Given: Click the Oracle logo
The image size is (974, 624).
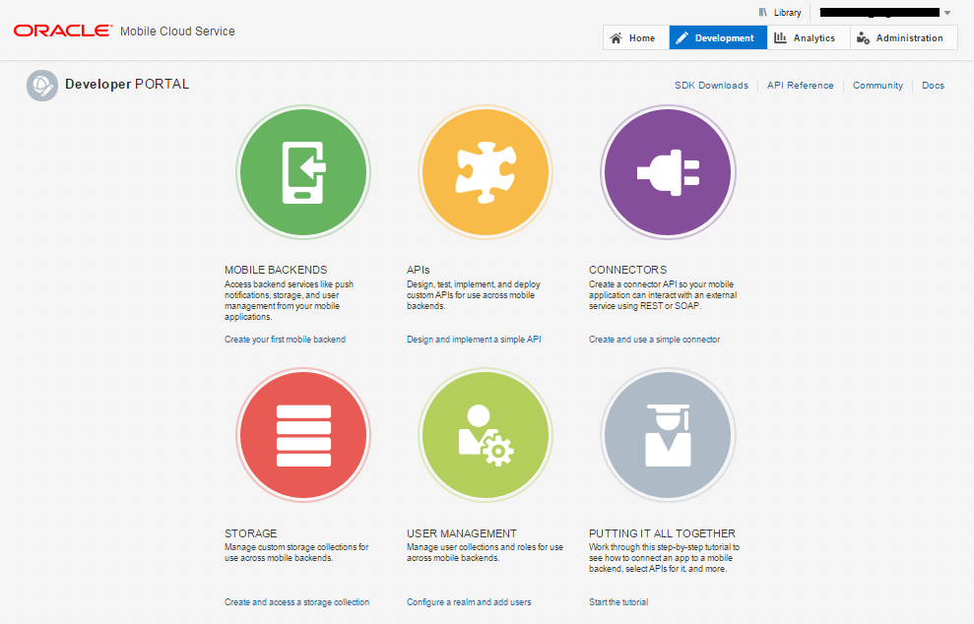Looking at the screenshot, I should coord(63,31).
